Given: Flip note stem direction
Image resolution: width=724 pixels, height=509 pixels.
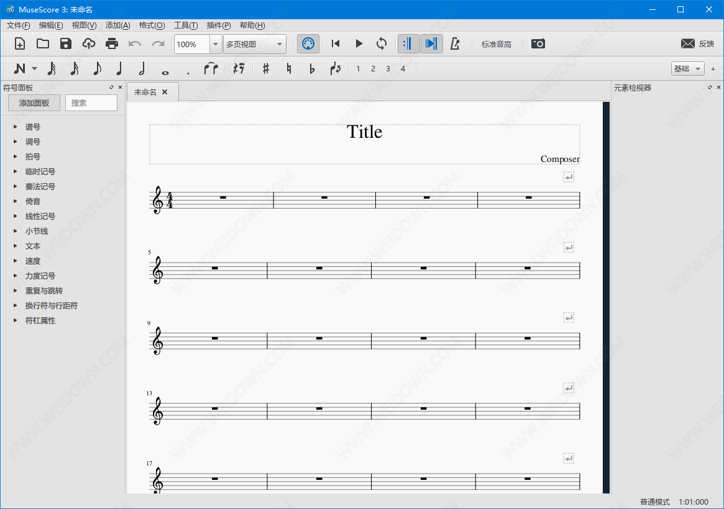Looking at the screenshot, I should coord(335,69).
